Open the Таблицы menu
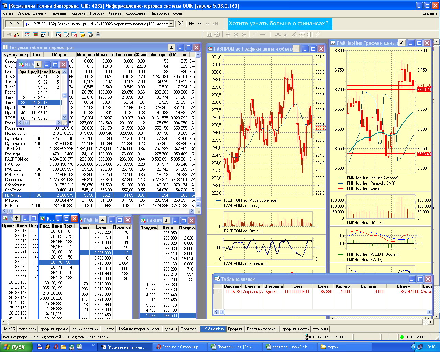The width and height of the screenshot is (440, 352). (x=58, y=13)
